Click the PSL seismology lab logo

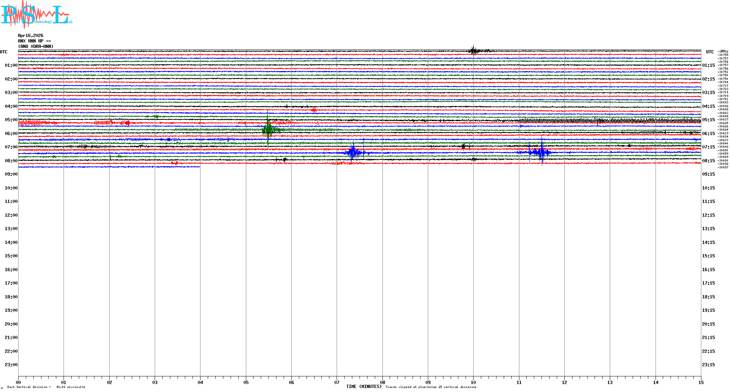(x=36, y=15)
